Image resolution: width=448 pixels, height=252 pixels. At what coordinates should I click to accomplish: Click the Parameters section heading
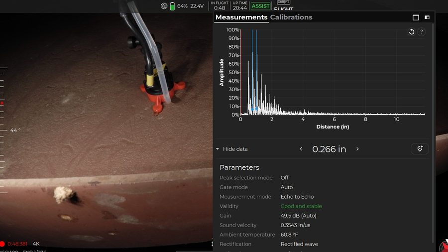coord(239,167)
